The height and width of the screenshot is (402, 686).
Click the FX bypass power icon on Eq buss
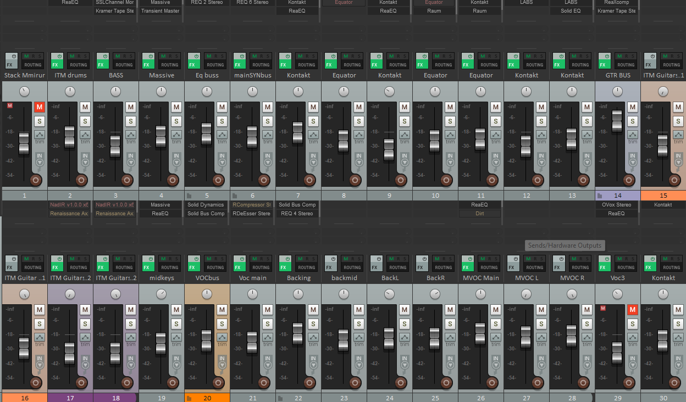pos(196,56)
